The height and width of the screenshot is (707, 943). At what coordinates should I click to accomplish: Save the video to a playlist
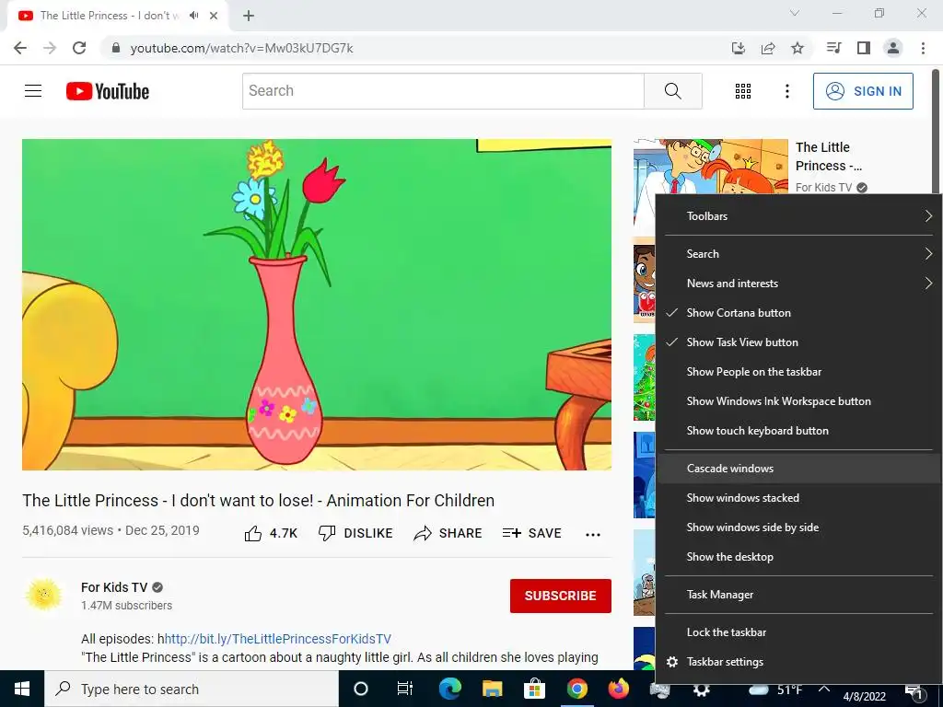(532, 533)
